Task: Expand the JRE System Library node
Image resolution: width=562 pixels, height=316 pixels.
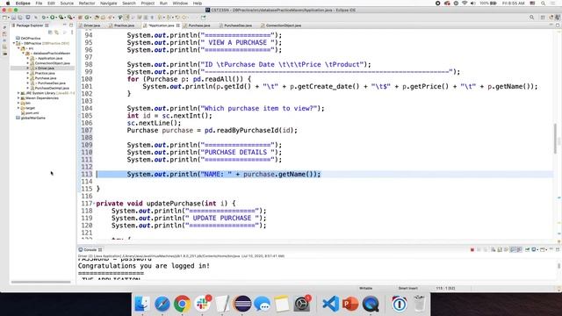Action: coord(18,93)
